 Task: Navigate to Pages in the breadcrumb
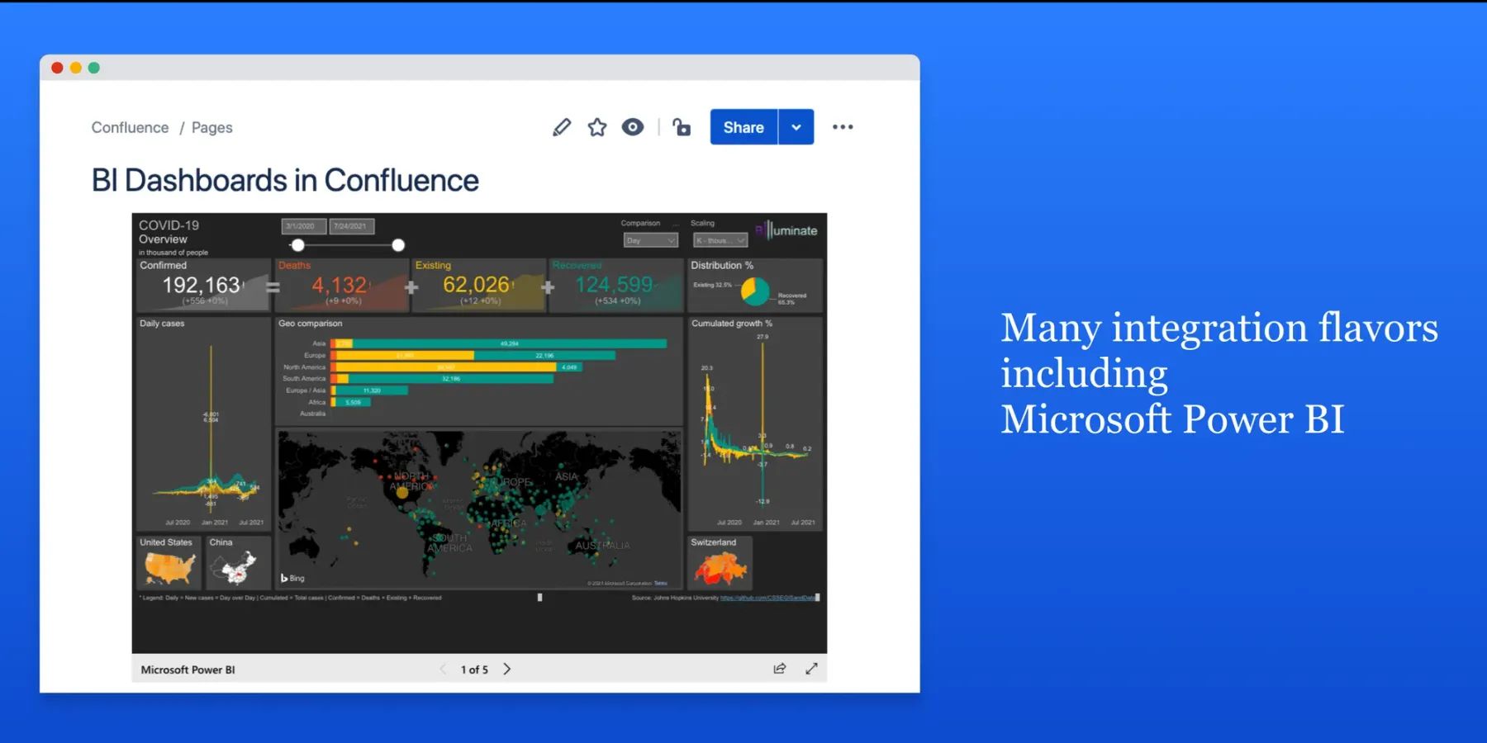[x=211, y=127]
